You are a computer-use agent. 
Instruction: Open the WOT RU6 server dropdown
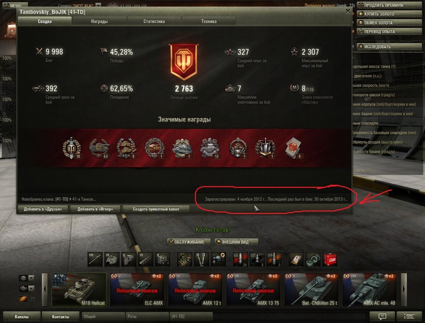click(98, 5)
